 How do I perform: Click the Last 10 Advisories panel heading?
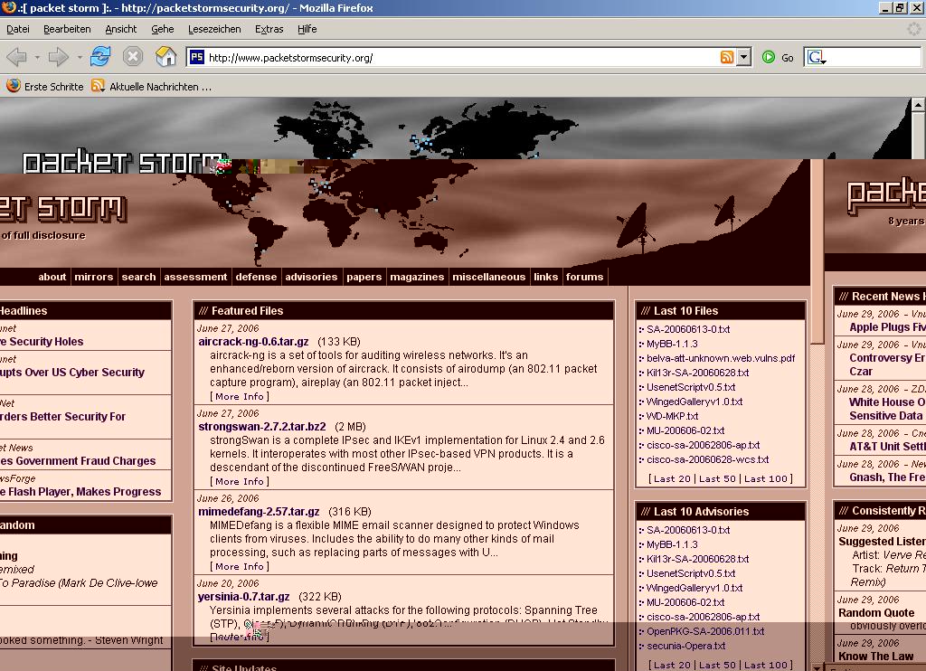pos(721,512)
